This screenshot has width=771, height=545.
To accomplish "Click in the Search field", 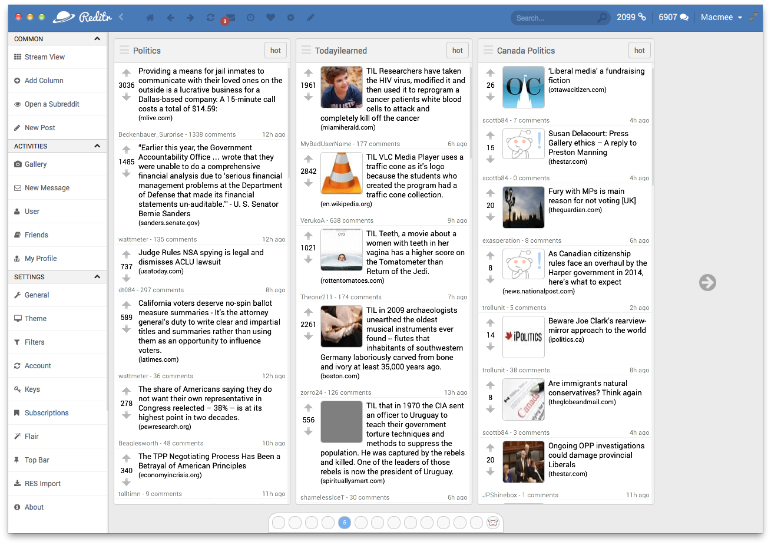I will [554, 18].
